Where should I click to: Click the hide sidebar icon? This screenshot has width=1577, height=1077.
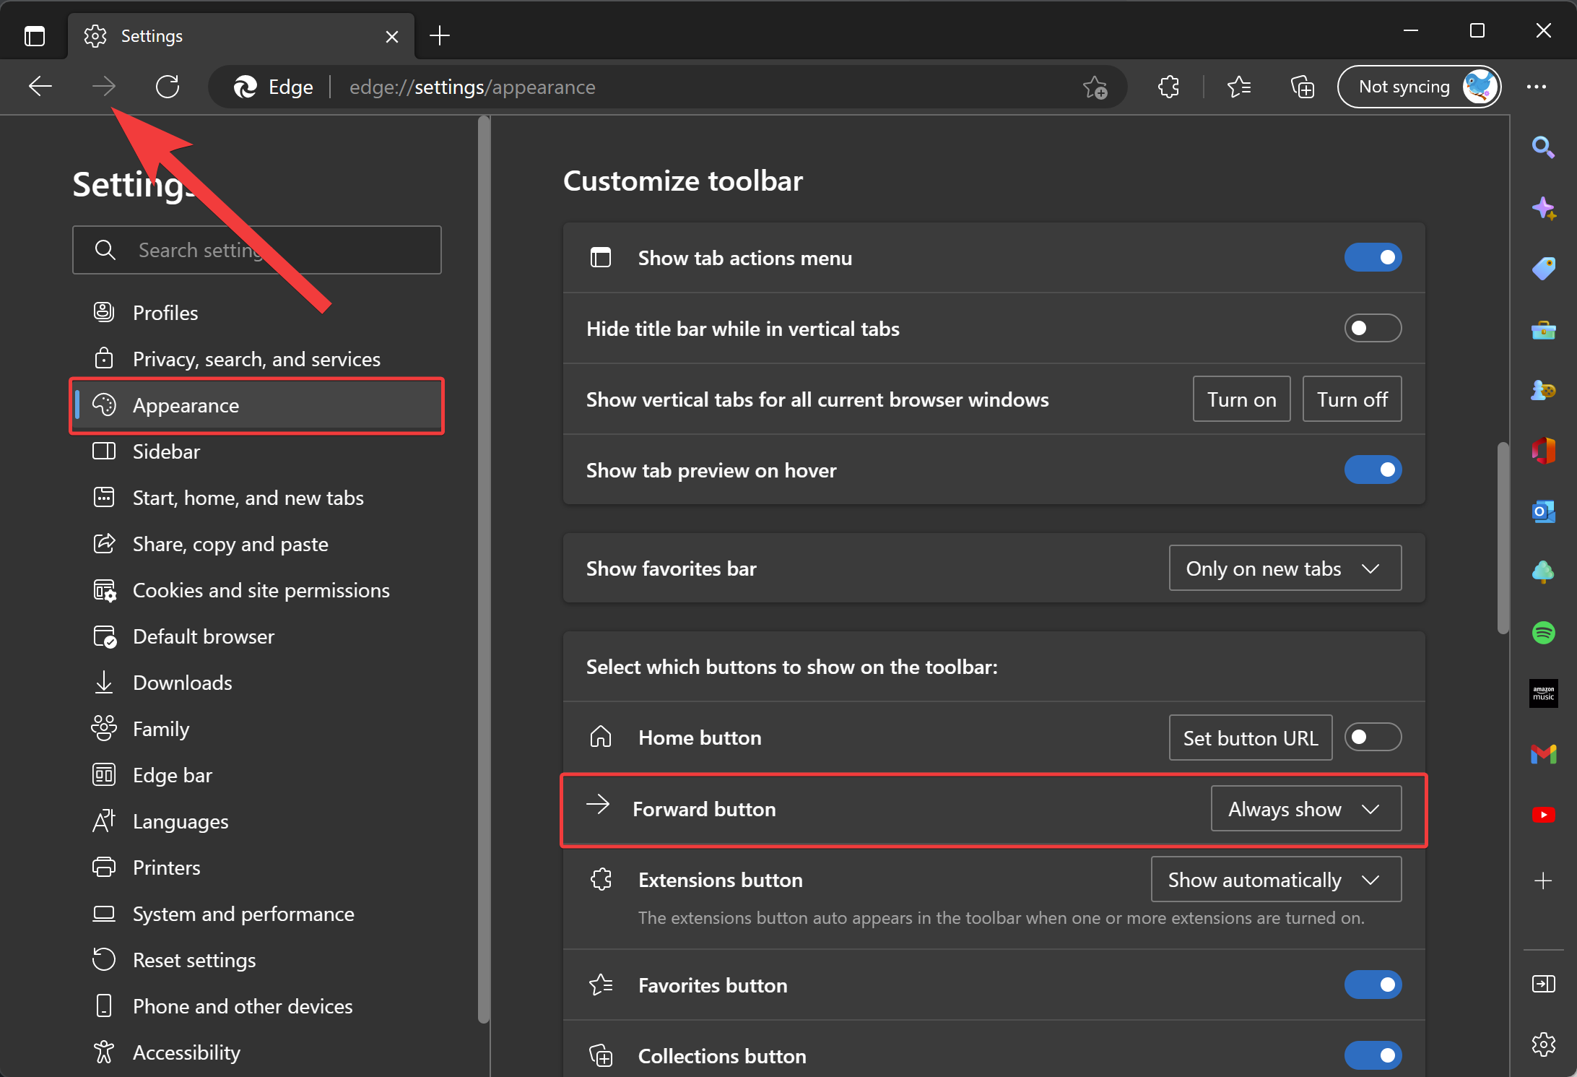coord(1543,984)
